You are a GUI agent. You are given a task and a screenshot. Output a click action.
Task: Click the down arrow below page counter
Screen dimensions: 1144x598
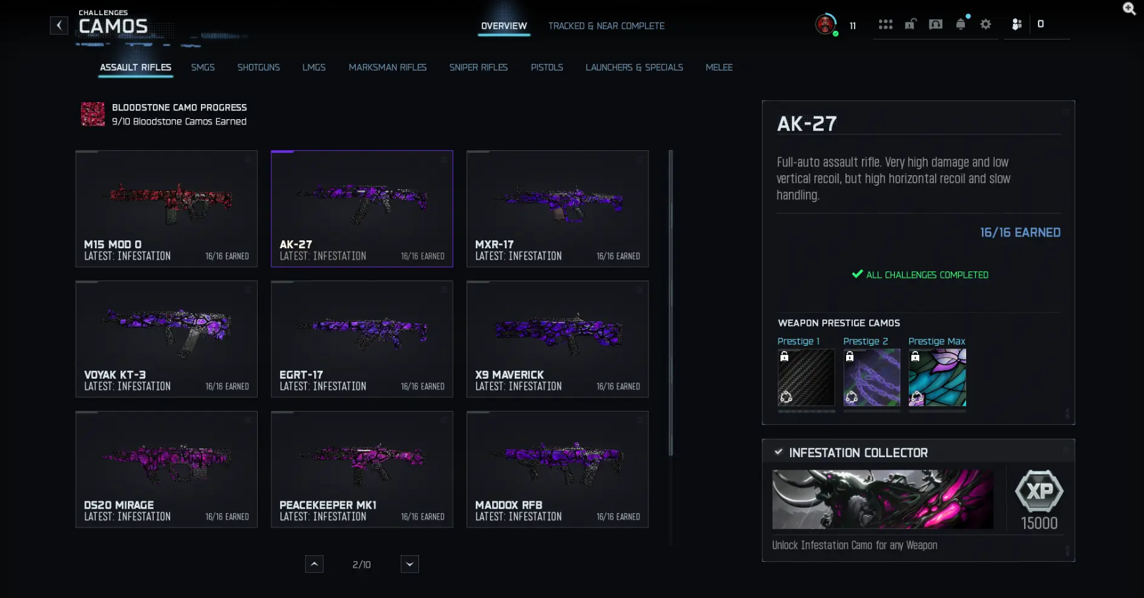click(x=409, y=564)
